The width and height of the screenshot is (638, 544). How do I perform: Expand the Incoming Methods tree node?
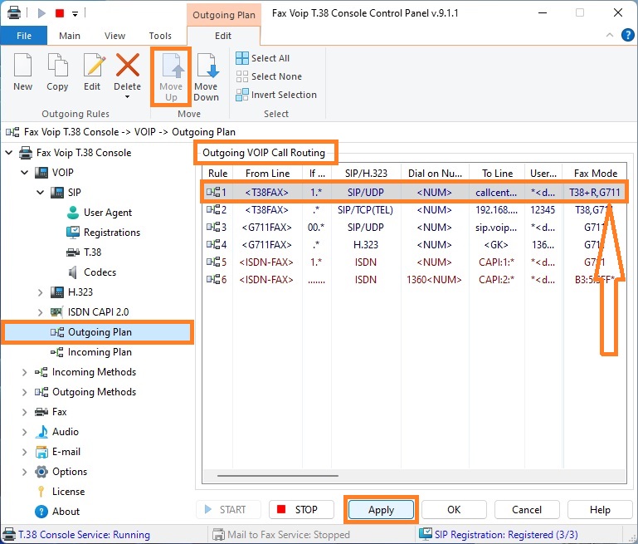tap(24, 372)
